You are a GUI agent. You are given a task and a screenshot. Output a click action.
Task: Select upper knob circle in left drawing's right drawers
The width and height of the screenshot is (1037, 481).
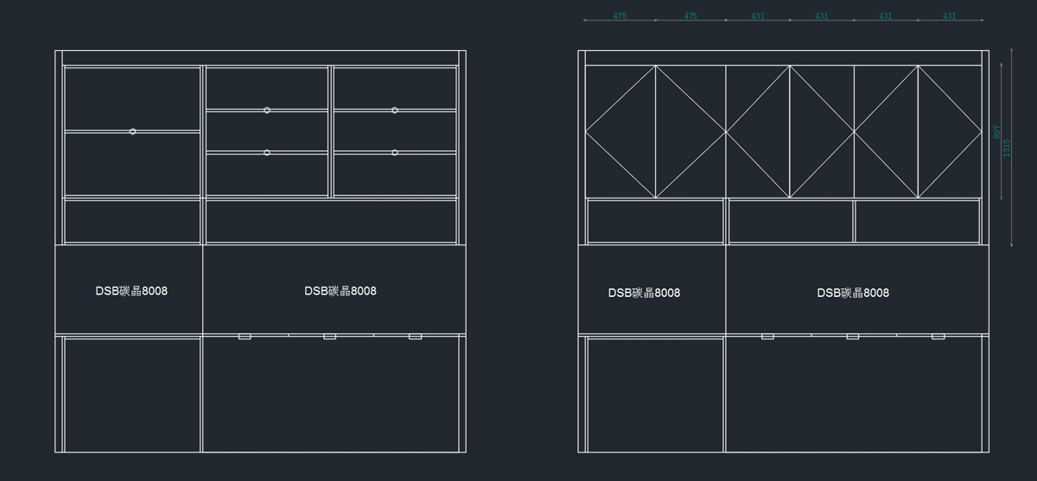(x=395, y=110)
